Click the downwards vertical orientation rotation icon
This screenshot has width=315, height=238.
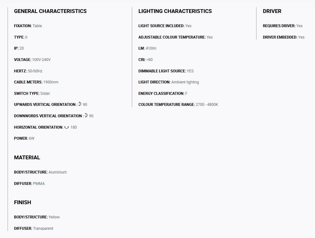click(x=86, y=115)
